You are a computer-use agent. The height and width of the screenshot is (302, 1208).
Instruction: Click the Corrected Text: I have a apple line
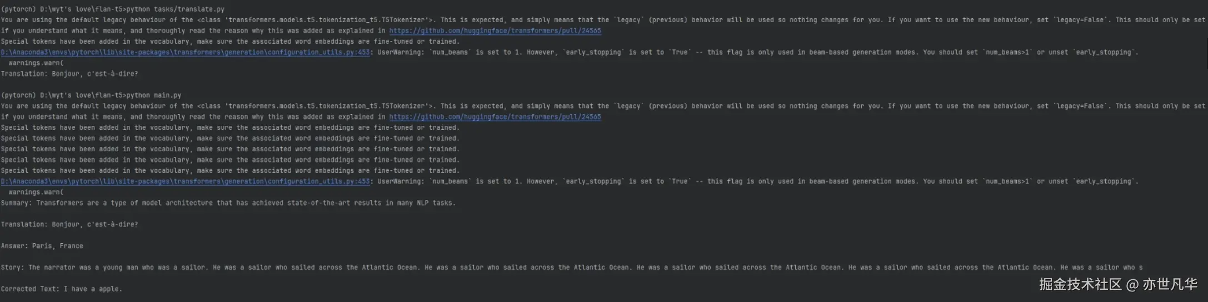(61, 289)
